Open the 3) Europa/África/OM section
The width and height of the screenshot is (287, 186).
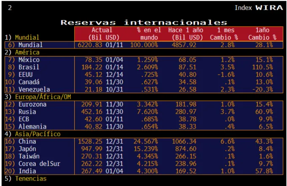click(38, 97)
